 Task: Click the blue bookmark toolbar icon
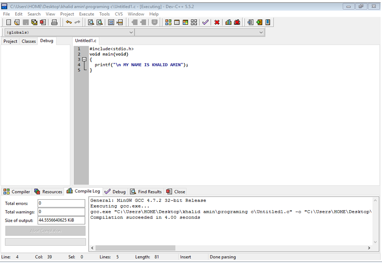point(268,22)
